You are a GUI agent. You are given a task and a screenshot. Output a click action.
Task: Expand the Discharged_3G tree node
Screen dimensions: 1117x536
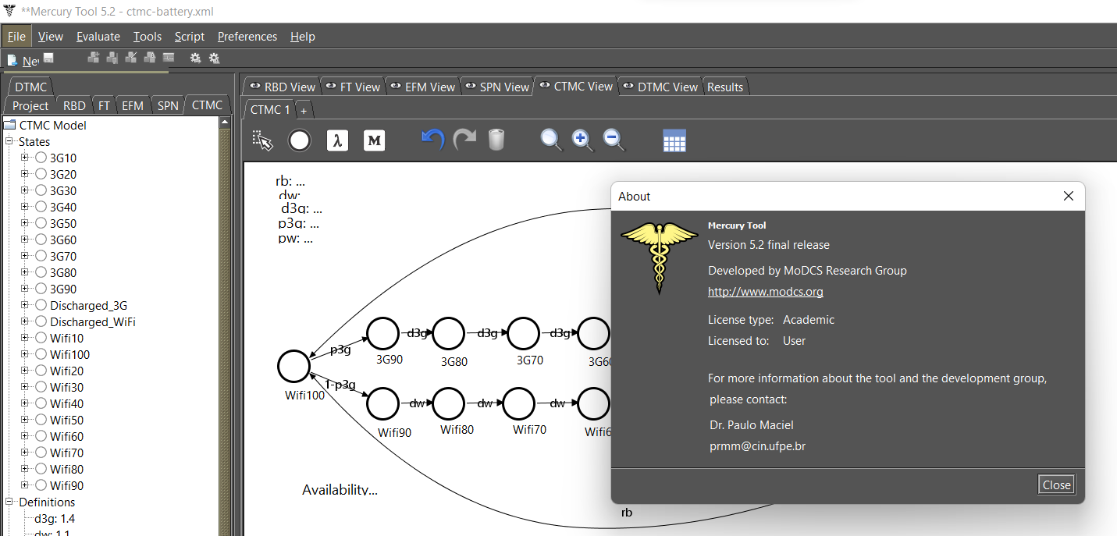(x=25, y=305)
